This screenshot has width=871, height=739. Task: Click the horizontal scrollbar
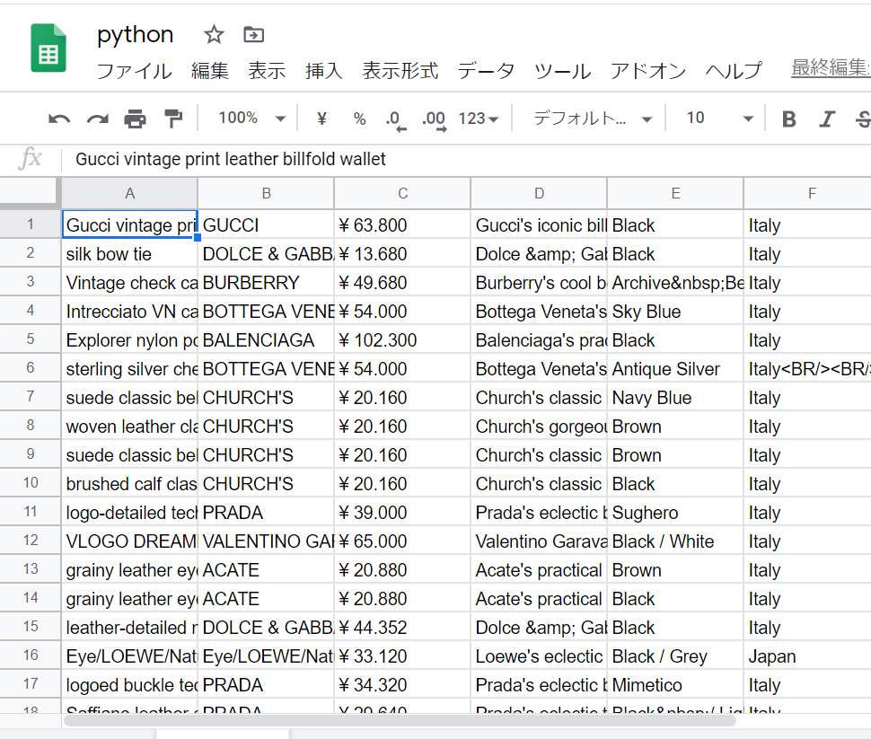pyautogui.click(x=400, y=721)
